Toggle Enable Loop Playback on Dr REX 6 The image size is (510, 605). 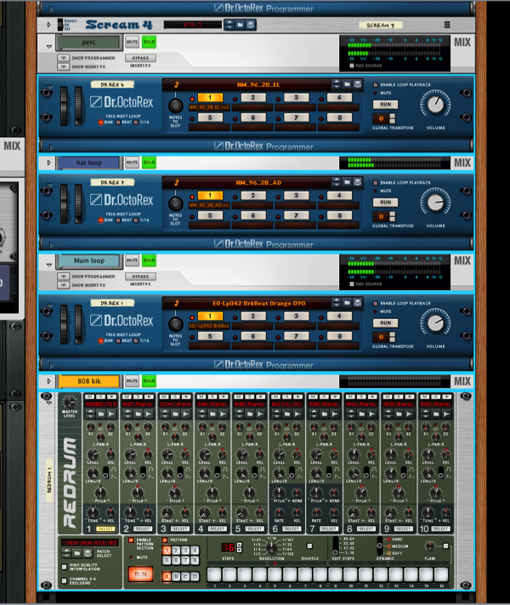[x=375, y=84]
